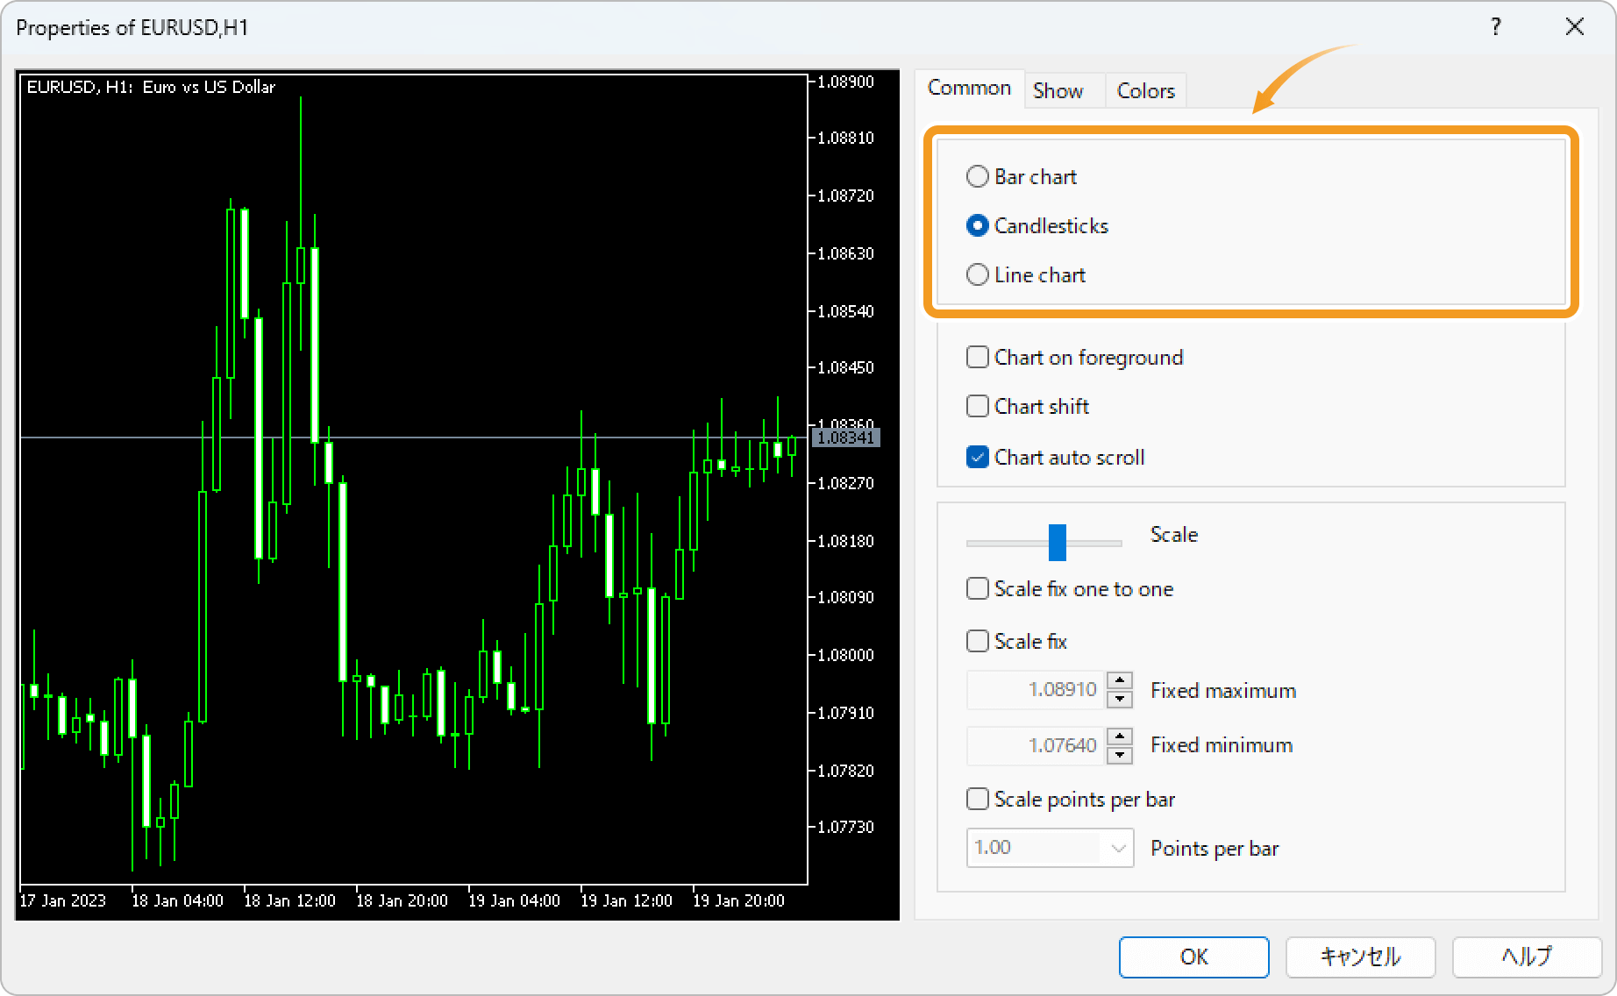Viewport: 1617px width, 996px height.
Task: Click the Scale slider handle
Action: click(1058, 543)
